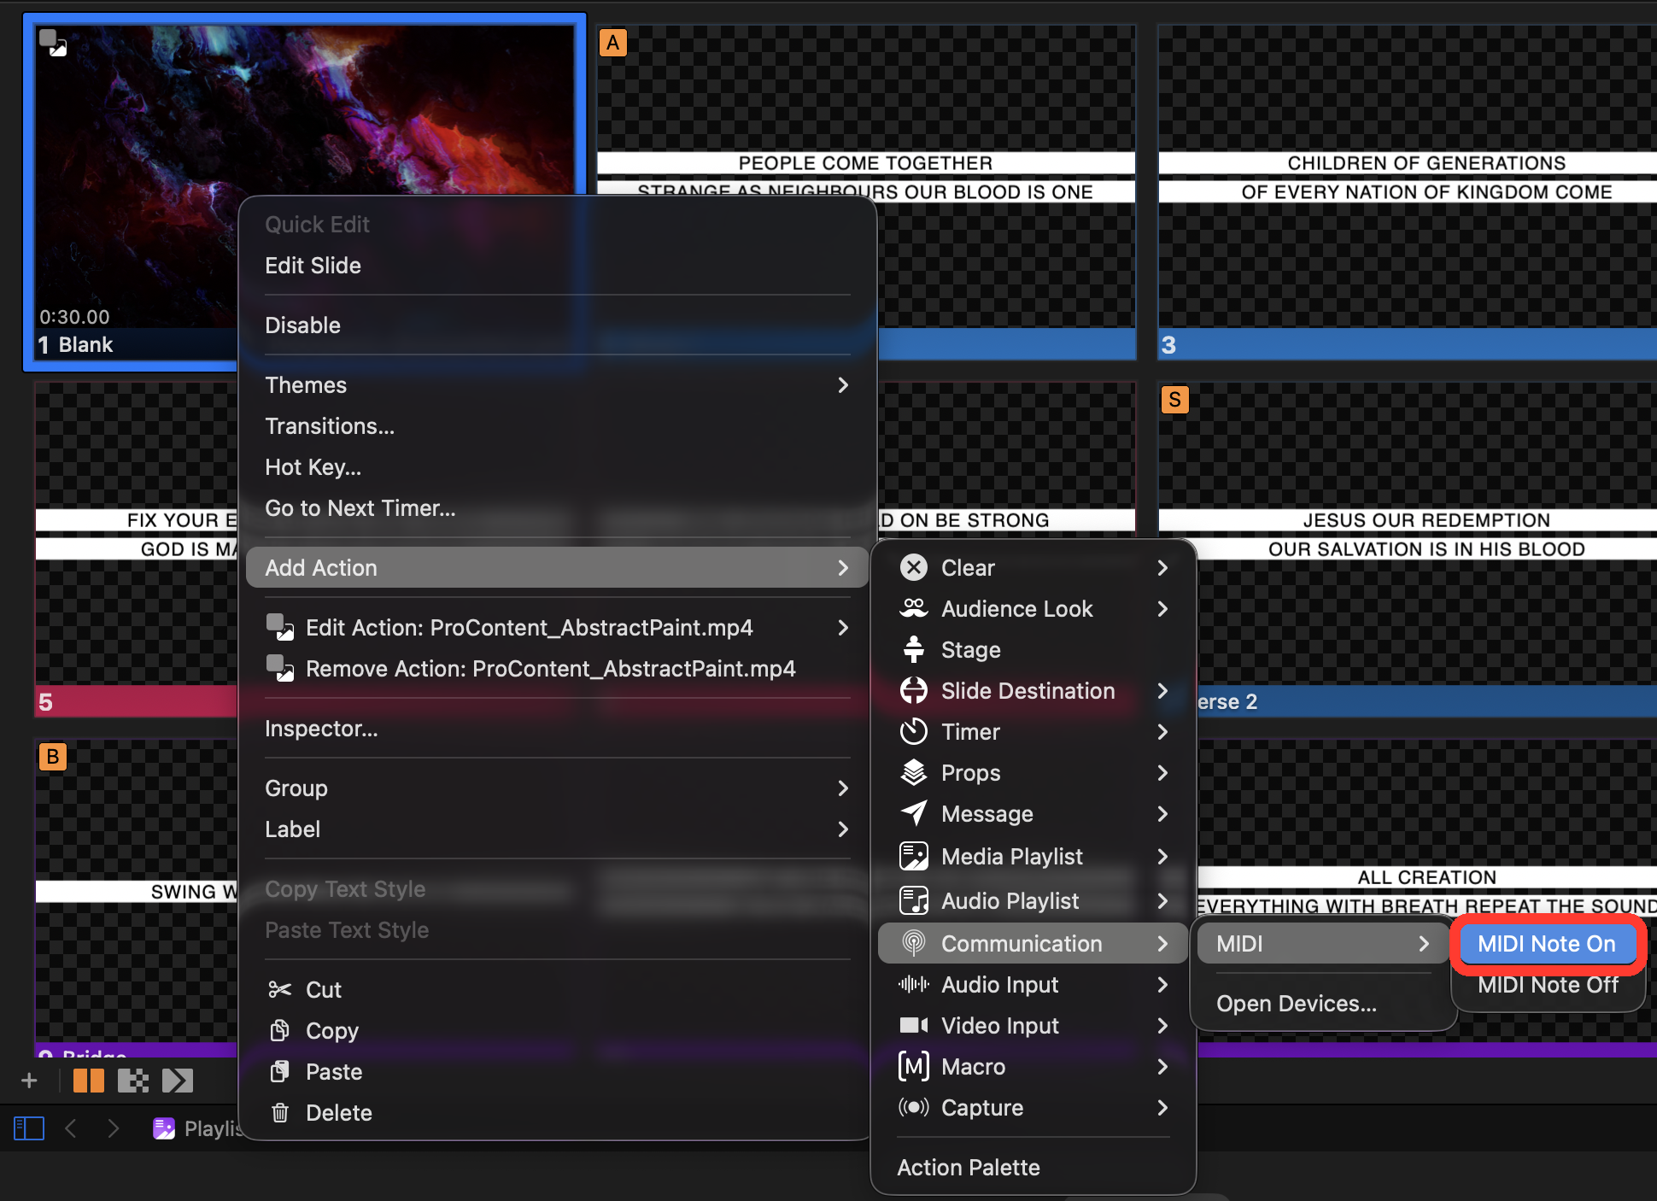Click Go to Next Timer... option
1657x1201 pixels.
click(x=557, y=508)
